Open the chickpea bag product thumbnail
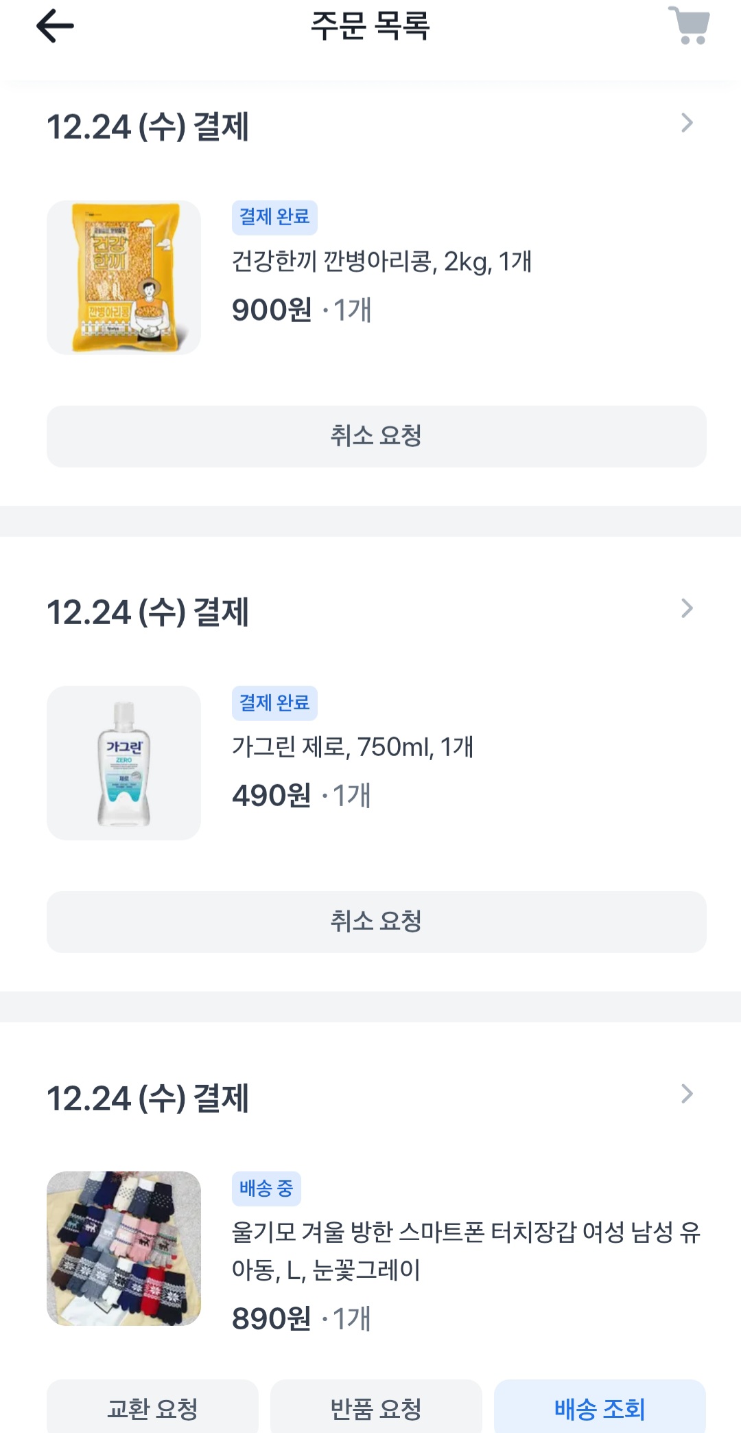This screenshot has height=1433, width=741. click(x=123, y=277)
